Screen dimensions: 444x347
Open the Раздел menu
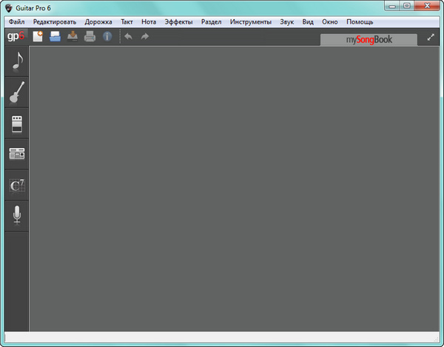[211, 21]
